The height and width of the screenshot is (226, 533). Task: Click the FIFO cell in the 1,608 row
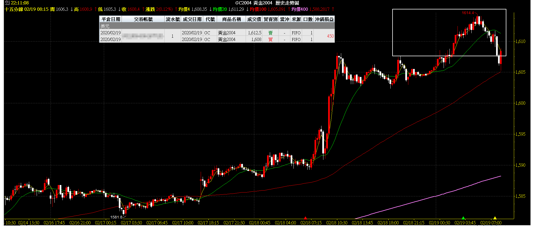pyautogui.click(x=296, y=39)
